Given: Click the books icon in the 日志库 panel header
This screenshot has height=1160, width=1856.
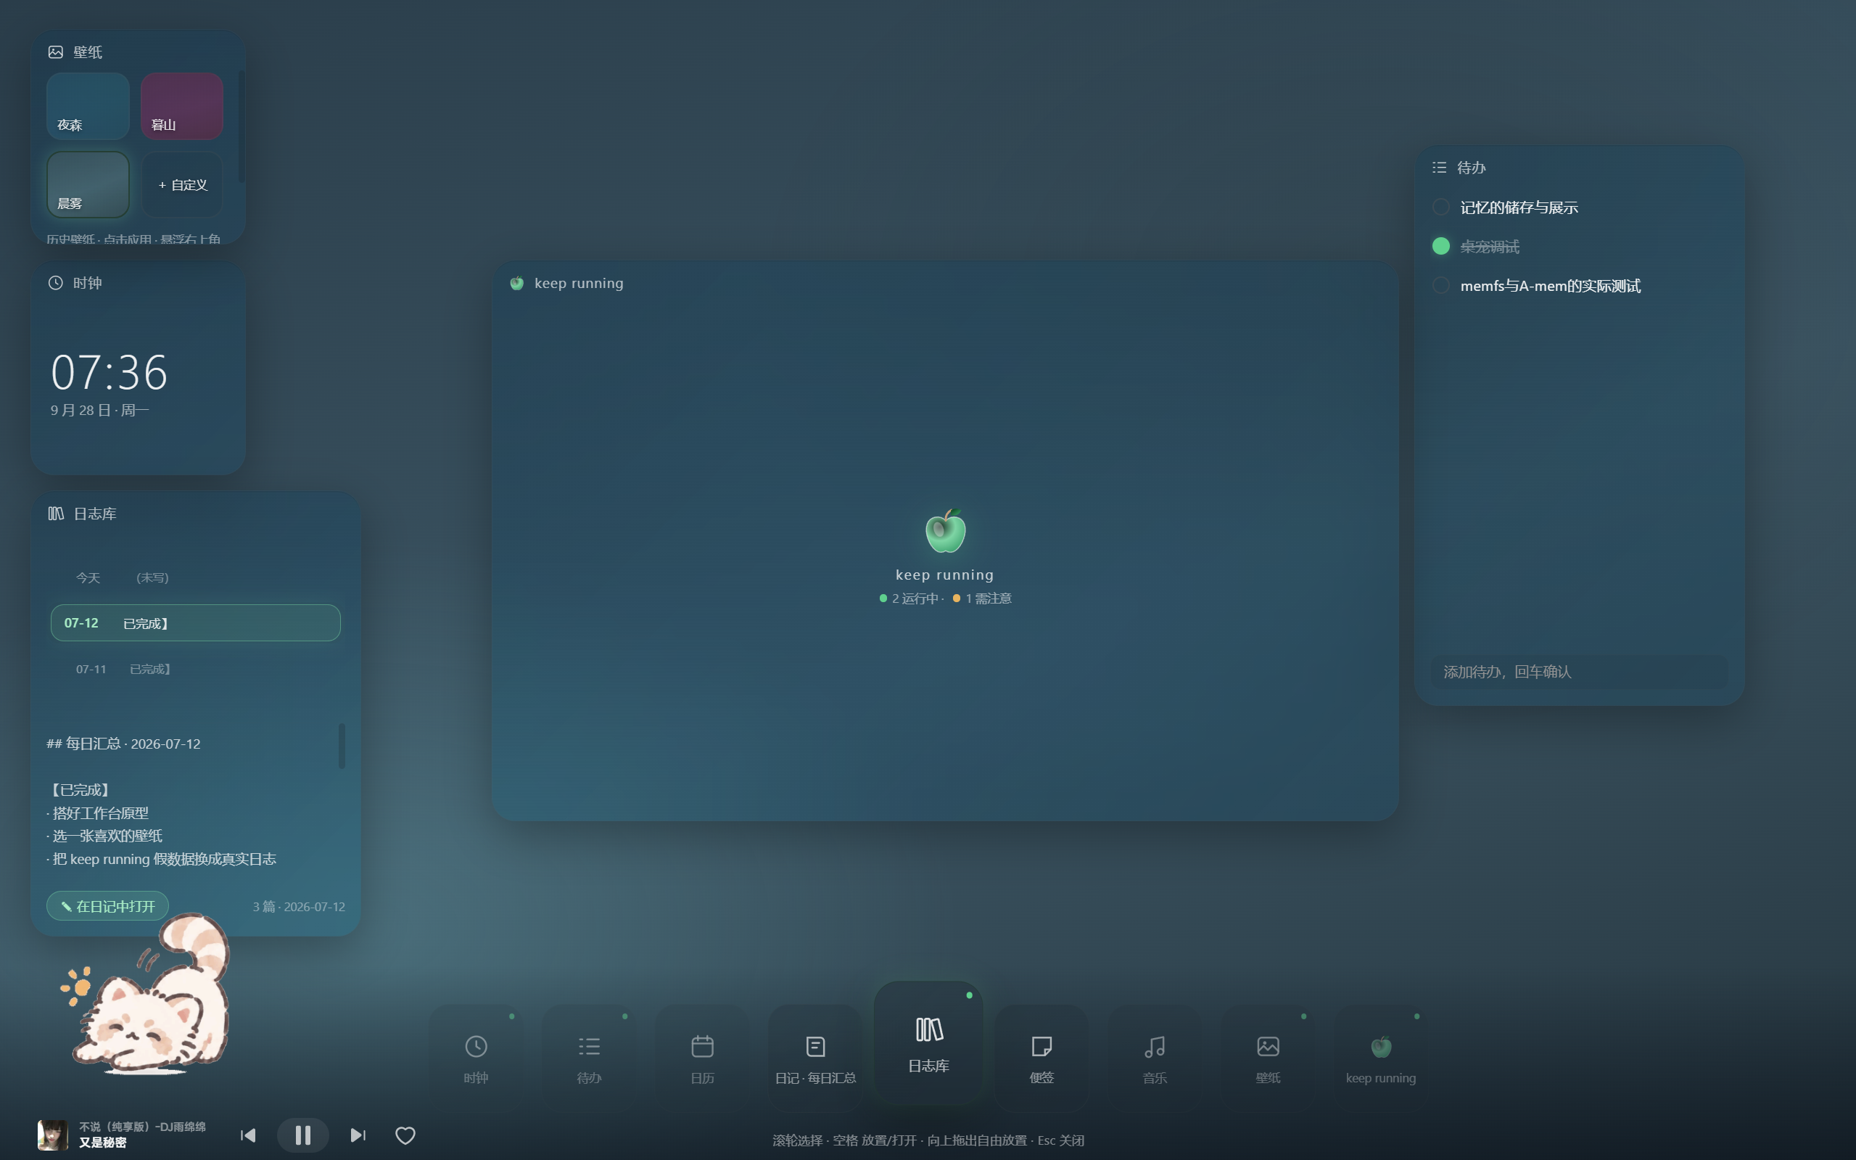Looking at the screenshot, I should pyautogui.click(x=55, y=513).
